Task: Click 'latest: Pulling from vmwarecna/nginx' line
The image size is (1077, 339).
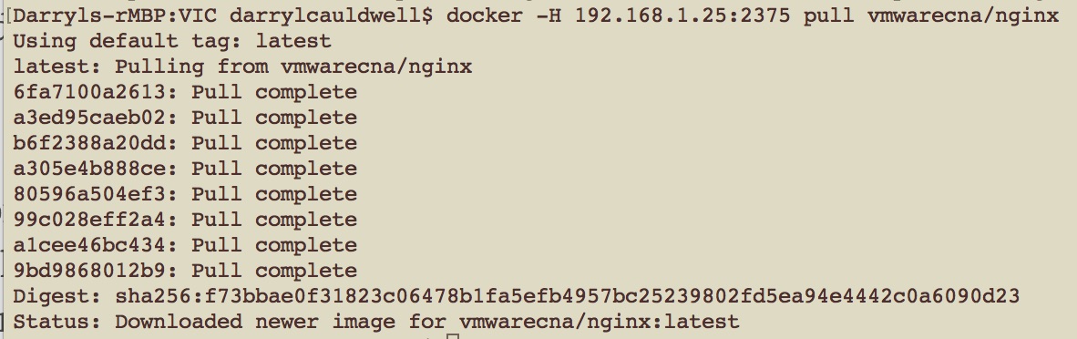Action: tap(242, 67)
